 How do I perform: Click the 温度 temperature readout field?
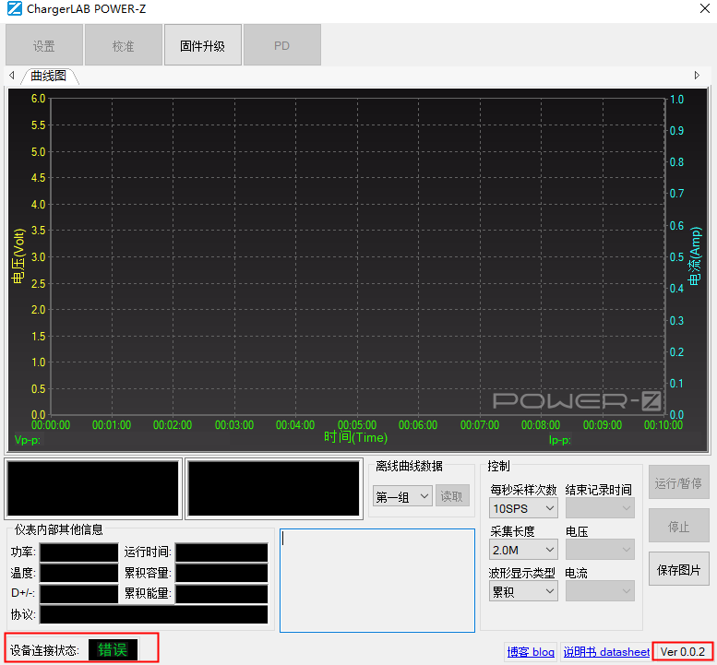click(x=78, y=573)
